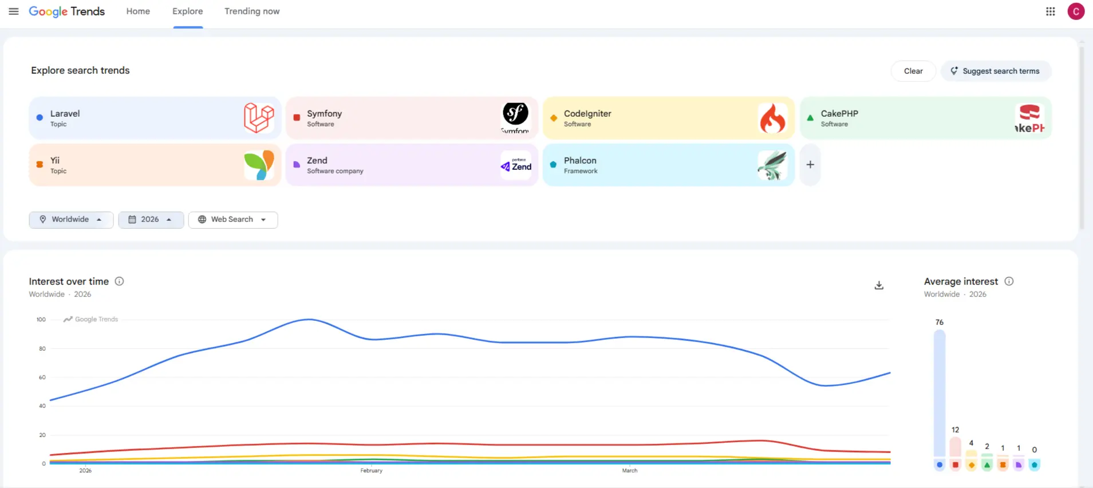
Task: Click the CodeIgniter yellow diamond color marker
Action: (x=554, y=118)
